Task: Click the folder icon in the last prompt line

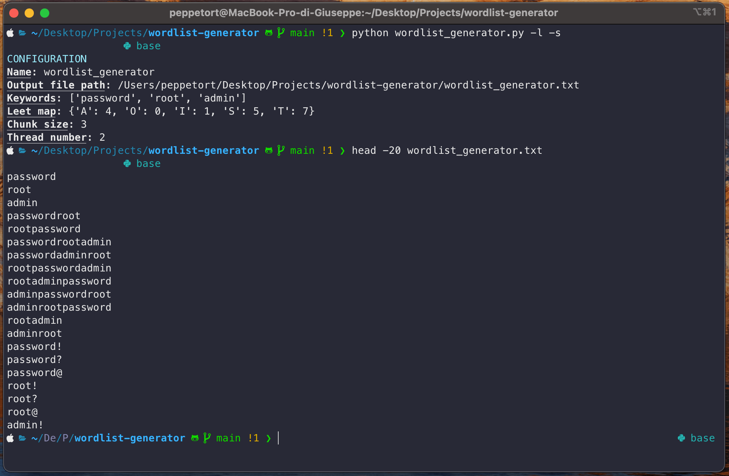Action: (22, 438)
